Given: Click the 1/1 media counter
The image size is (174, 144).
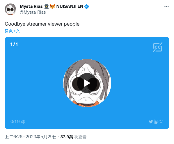Looking at the screenshot, I should coord(14,44).
